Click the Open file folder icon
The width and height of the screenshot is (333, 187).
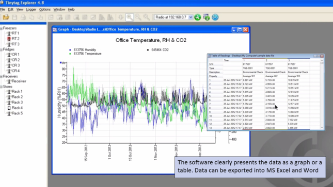pyautogui.click(x=6, y=17)
